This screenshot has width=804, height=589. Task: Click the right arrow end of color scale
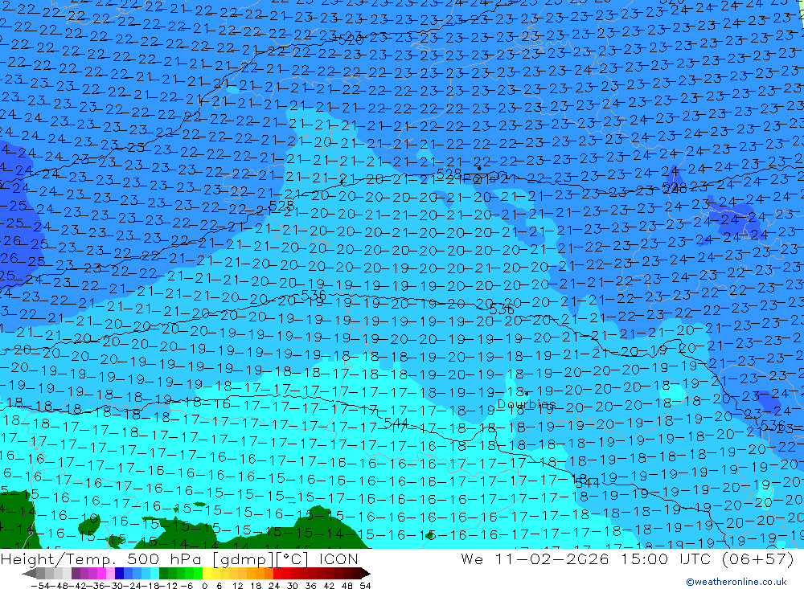(366, 574)
